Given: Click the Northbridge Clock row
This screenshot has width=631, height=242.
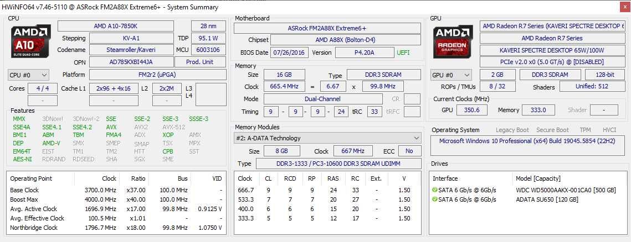Looking at the screenshot, I should (115, 228).
